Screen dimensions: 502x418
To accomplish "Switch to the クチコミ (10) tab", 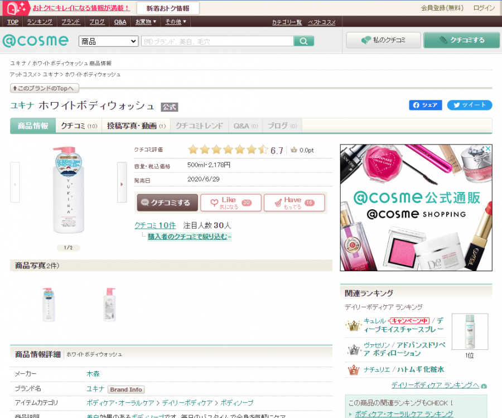I will [79, 126].
